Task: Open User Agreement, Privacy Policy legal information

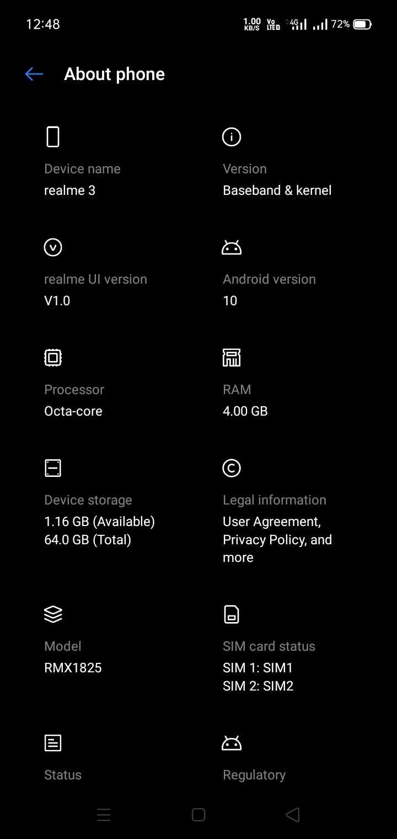Action: coord(277,539)
